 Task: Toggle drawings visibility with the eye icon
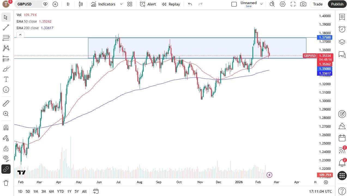[6, 158]
